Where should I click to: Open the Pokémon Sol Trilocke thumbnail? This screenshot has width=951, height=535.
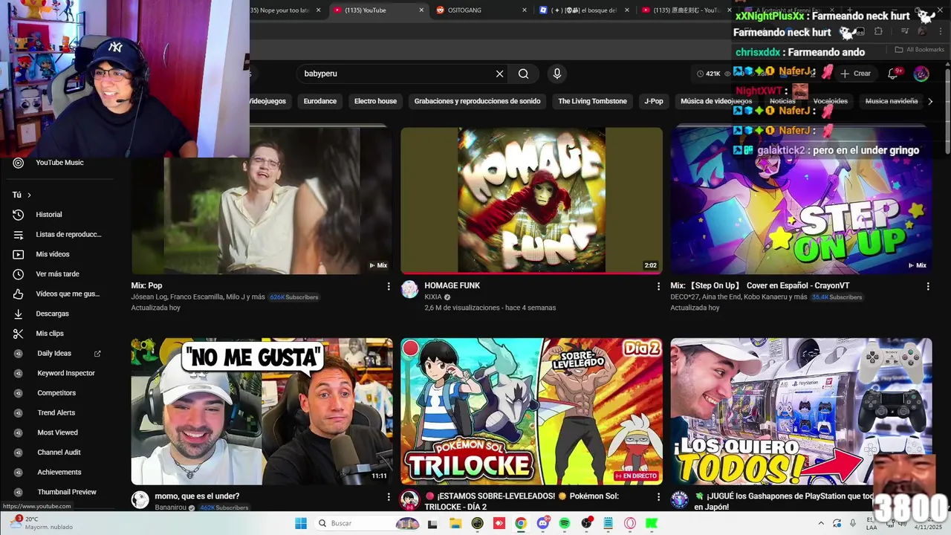[x=531, y=412]
